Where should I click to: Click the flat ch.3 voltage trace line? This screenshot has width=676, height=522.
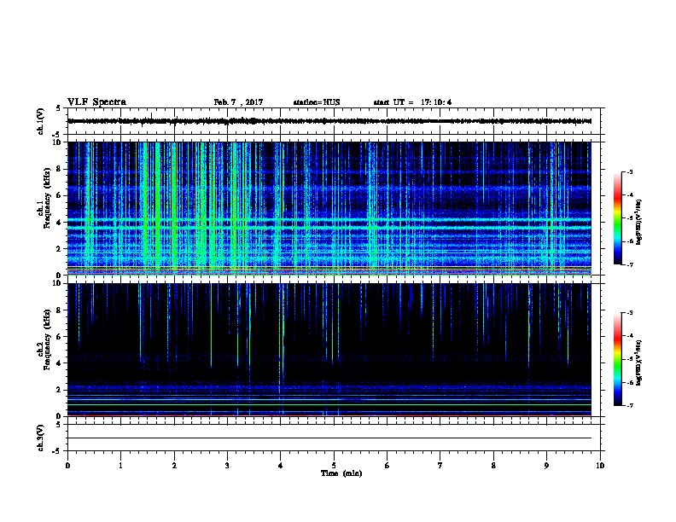[329, 438]
